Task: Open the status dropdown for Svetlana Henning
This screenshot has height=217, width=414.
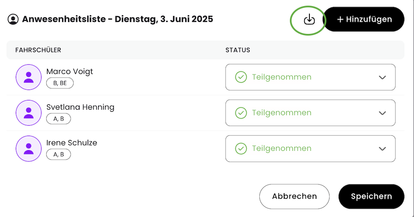Action: pyautogui.click(x=310, y=113)
